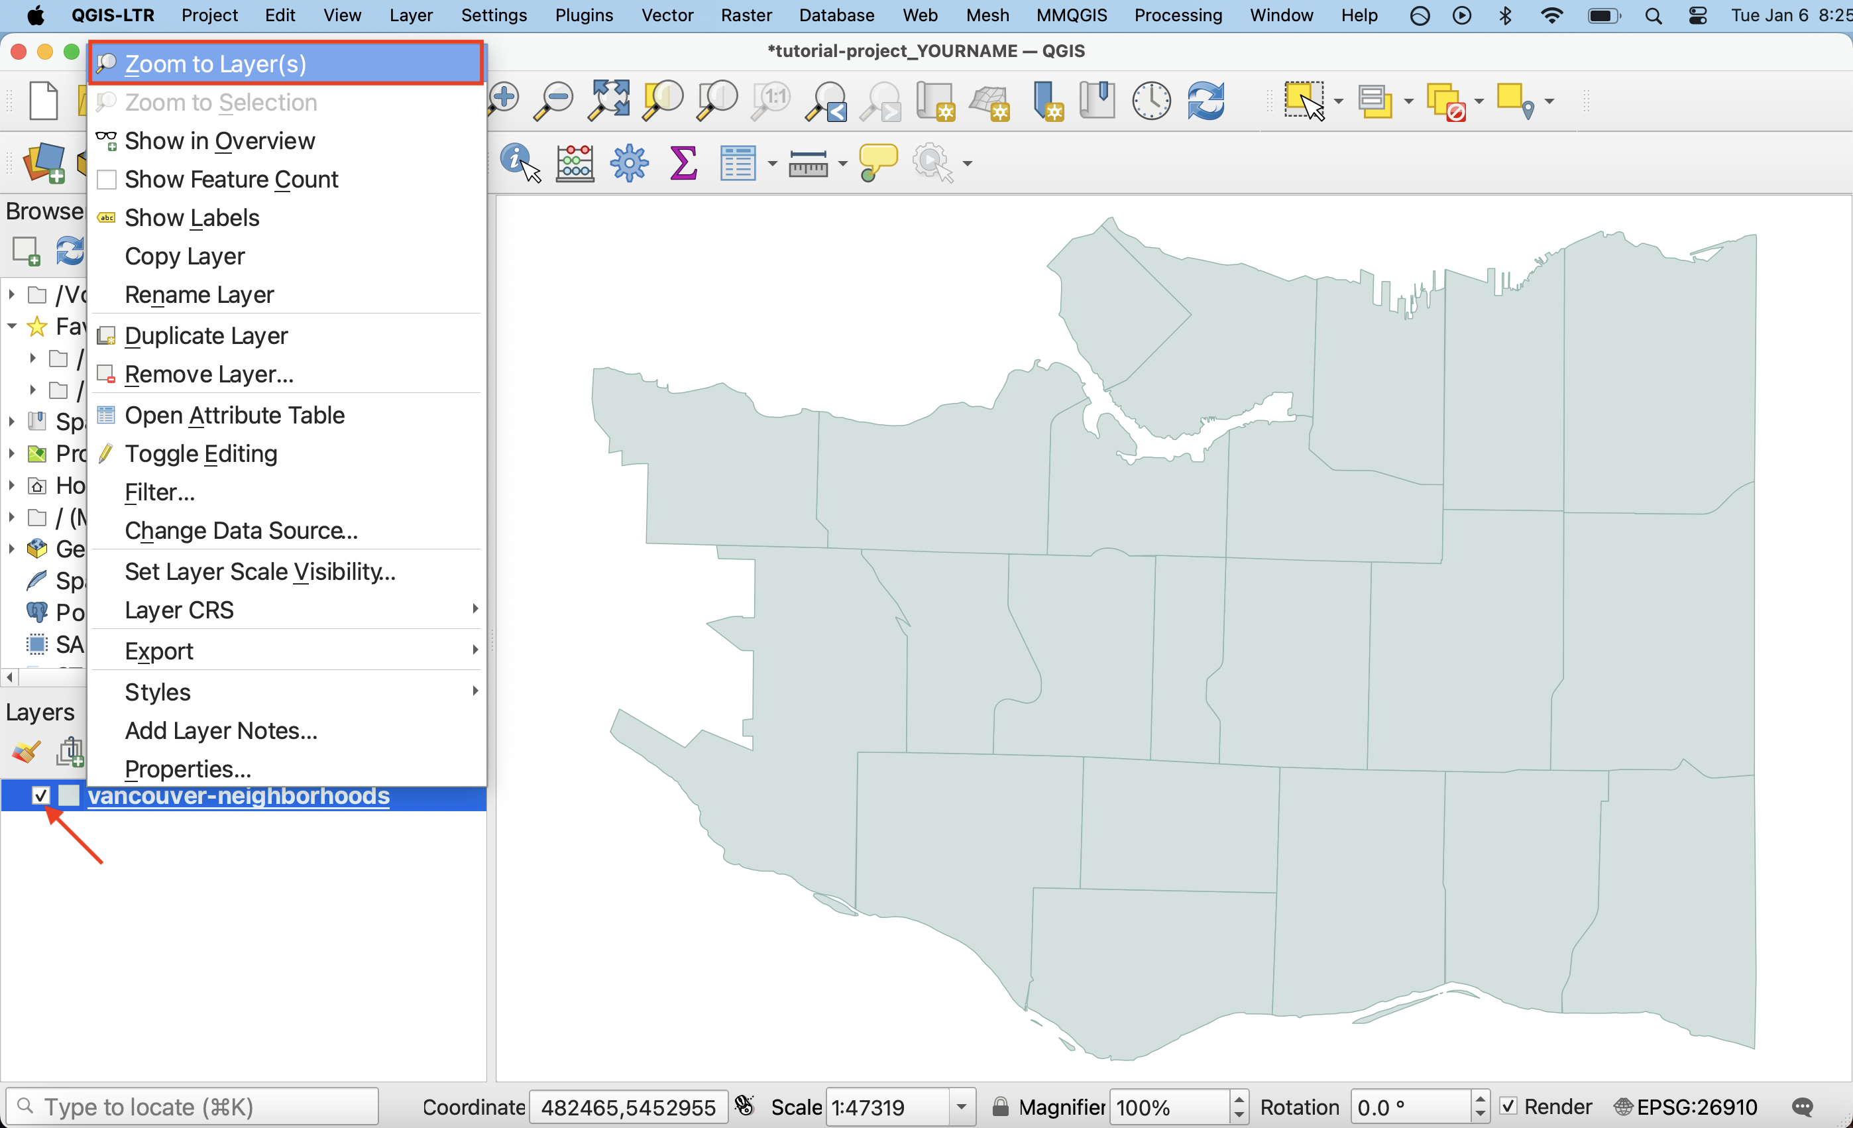
Task: Open the Scale dropdown arrow
Action: (x=961, y=1107)
